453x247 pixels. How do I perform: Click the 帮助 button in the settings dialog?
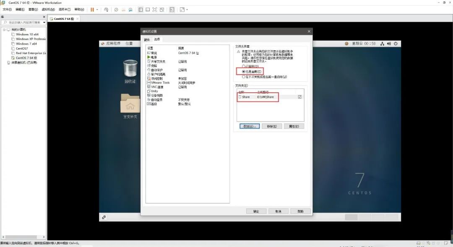(300, 211)
